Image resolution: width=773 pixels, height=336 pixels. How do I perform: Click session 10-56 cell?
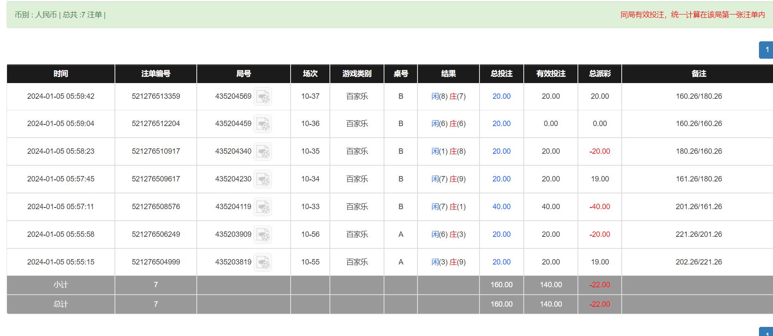tap(310, 234)
